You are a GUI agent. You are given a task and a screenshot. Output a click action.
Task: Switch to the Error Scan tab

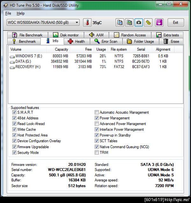pos(106,42)
